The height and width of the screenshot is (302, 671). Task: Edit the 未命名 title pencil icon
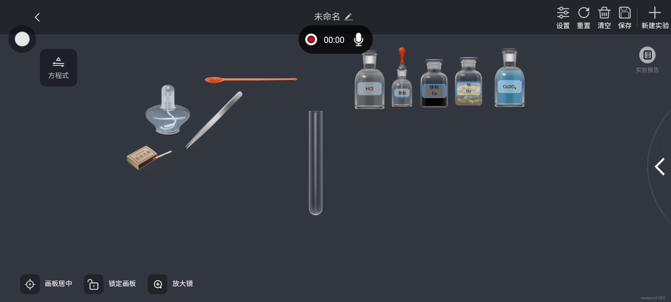[349, 17]
